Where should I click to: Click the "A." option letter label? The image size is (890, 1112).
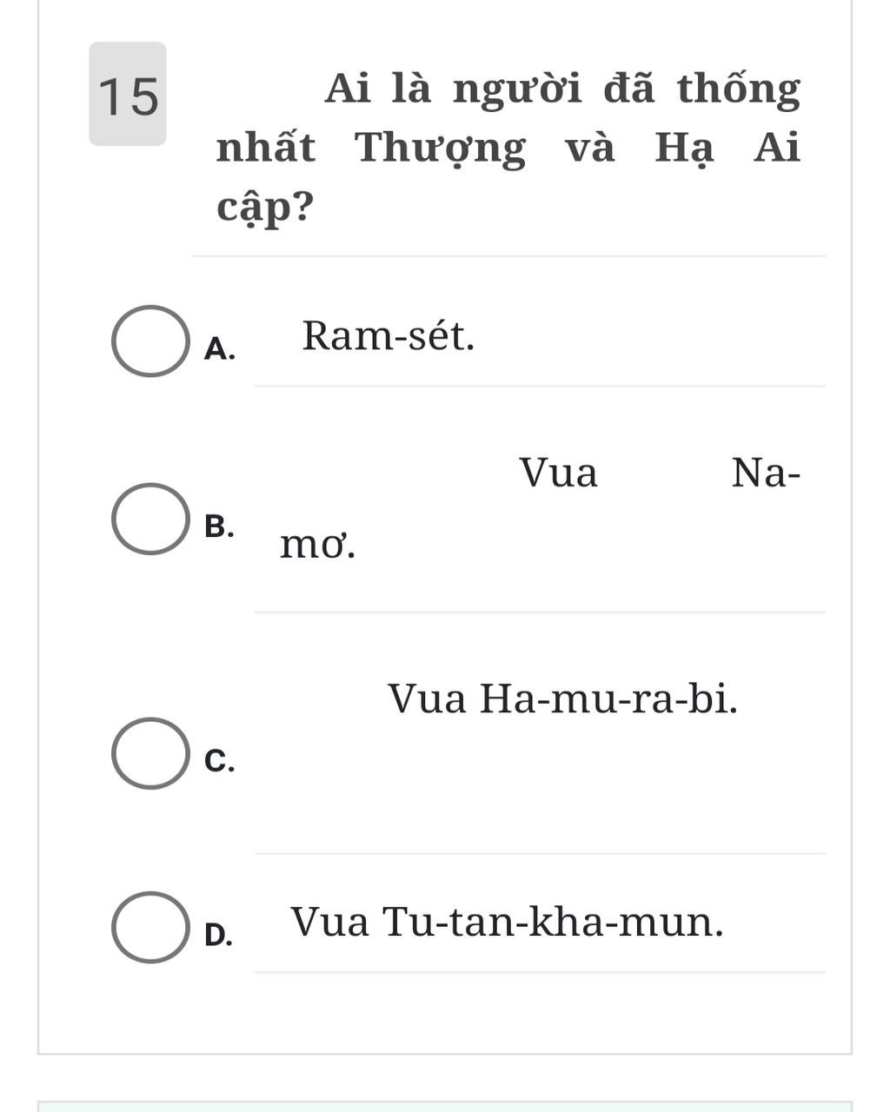(219, 349)
